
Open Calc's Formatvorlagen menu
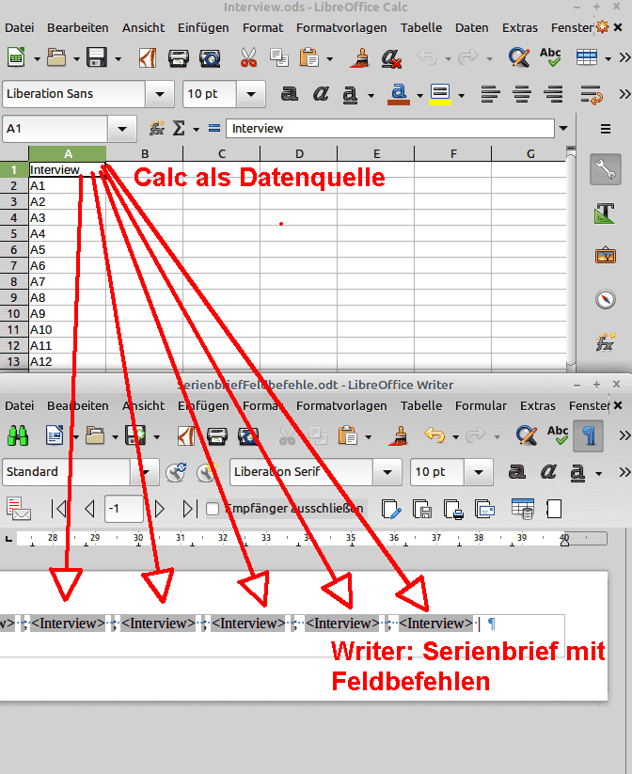341,27
